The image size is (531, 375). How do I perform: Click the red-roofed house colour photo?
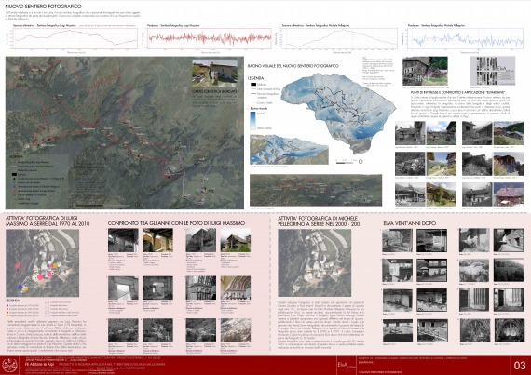click(509, 194)
